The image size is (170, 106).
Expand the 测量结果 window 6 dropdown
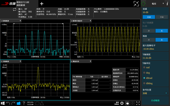(90, 61)
